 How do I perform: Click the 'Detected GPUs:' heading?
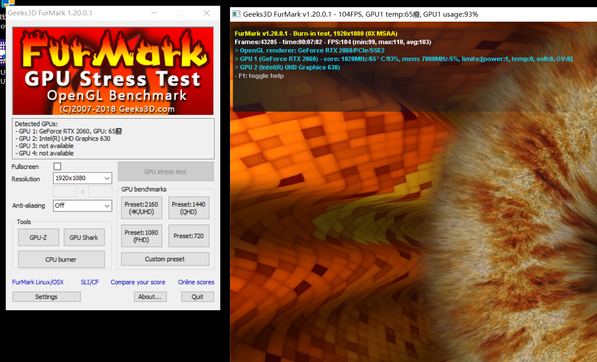click(x=36, y=124)
